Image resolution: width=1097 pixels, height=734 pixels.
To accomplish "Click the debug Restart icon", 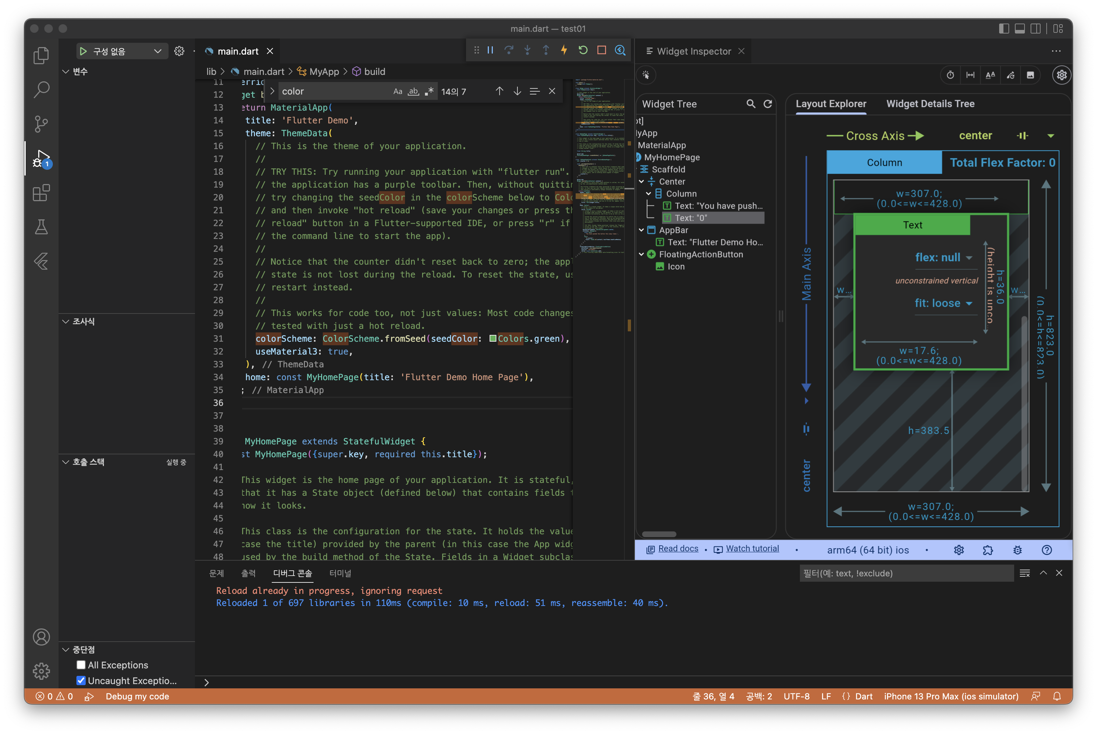I will point(583,50).
